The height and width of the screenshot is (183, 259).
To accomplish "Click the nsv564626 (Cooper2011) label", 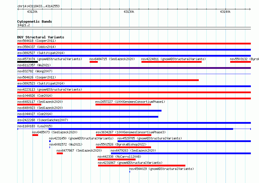I will pyautogui.click(x=37, y=77).
